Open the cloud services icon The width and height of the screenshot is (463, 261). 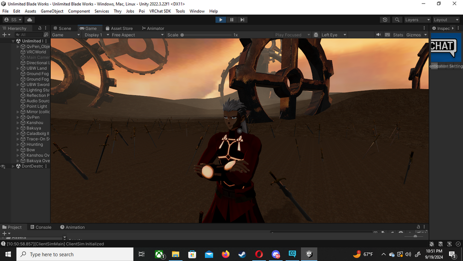(29, 20)
